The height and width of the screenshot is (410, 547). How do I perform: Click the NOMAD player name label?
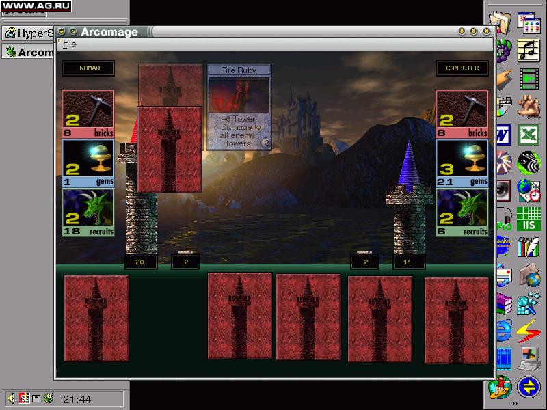click(88, 68)
